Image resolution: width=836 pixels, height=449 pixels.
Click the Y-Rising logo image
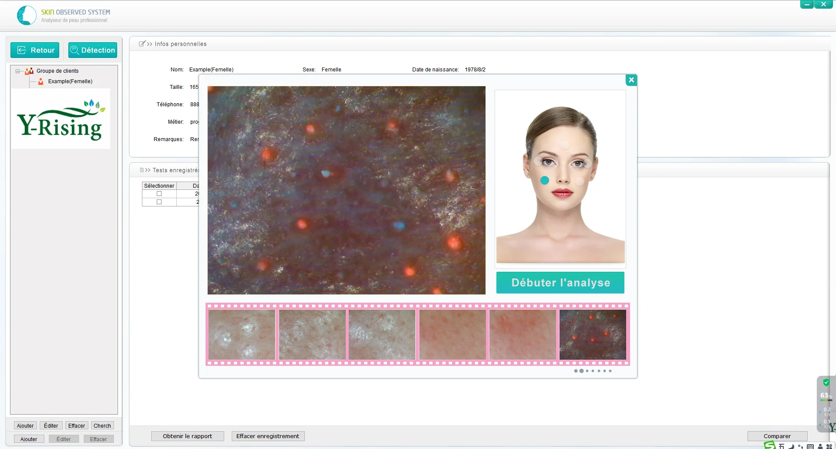[x=61, y=119]
